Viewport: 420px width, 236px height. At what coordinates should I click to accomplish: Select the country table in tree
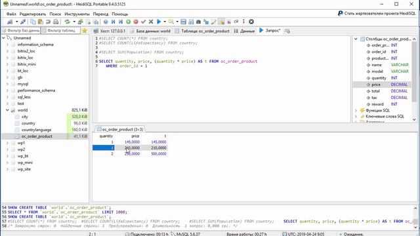pos(28,123)
